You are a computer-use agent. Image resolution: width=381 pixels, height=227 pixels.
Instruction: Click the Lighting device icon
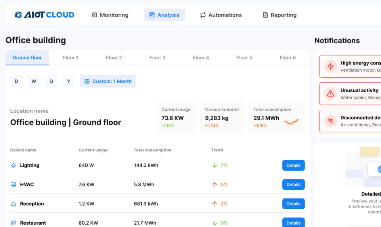pos(13,165)
